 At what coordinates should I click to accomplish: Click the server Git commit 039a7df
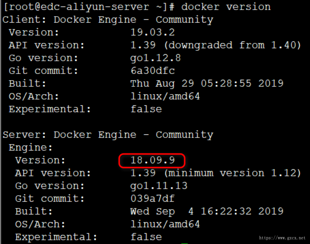tap(152, 199)
